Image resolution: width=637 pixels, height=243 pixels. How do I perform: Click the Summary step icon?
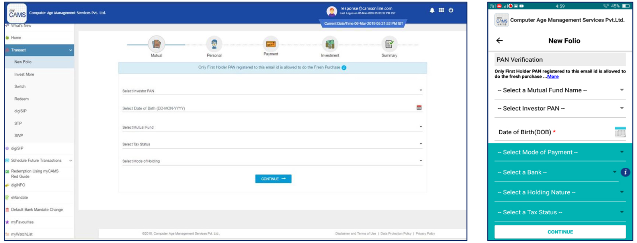389,44
